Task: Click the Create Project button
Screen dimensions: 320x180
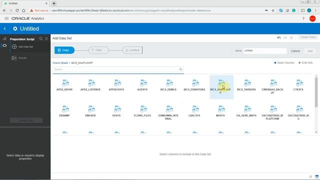Action: click(308, 37)
